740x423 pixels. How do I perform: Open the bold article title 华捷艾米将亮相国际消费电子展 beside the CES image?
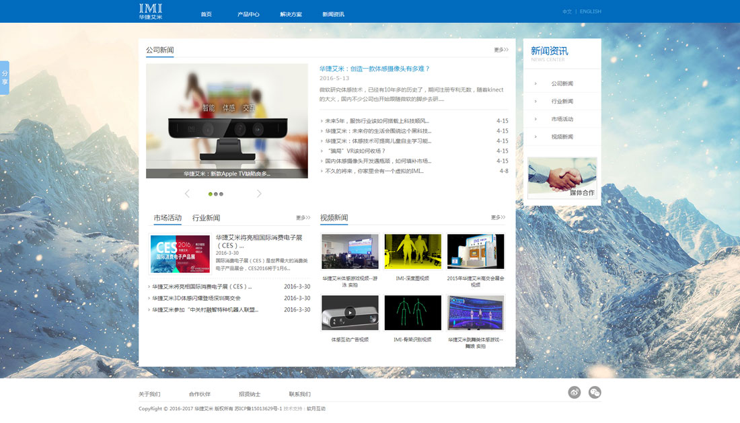tap(258, 241)
